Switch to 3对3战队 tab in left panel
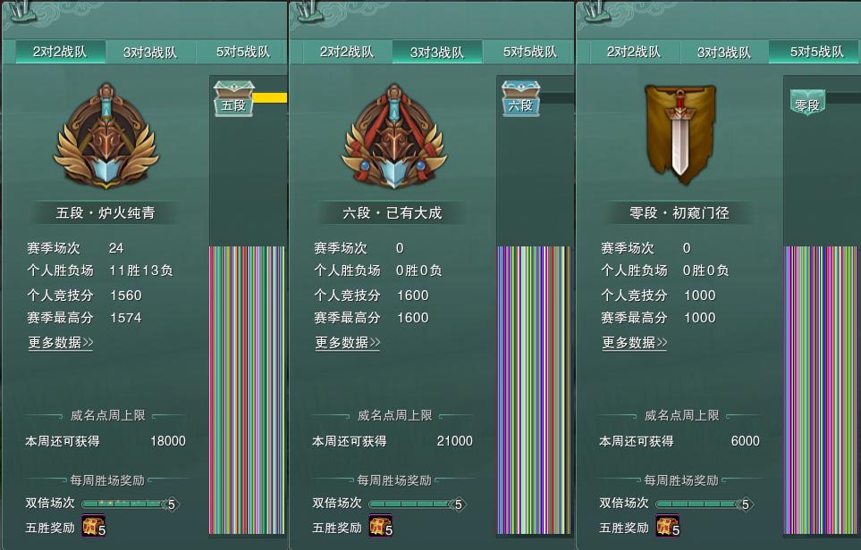The width and height of the screenshot is (861, 550). (x=150, y=52)
